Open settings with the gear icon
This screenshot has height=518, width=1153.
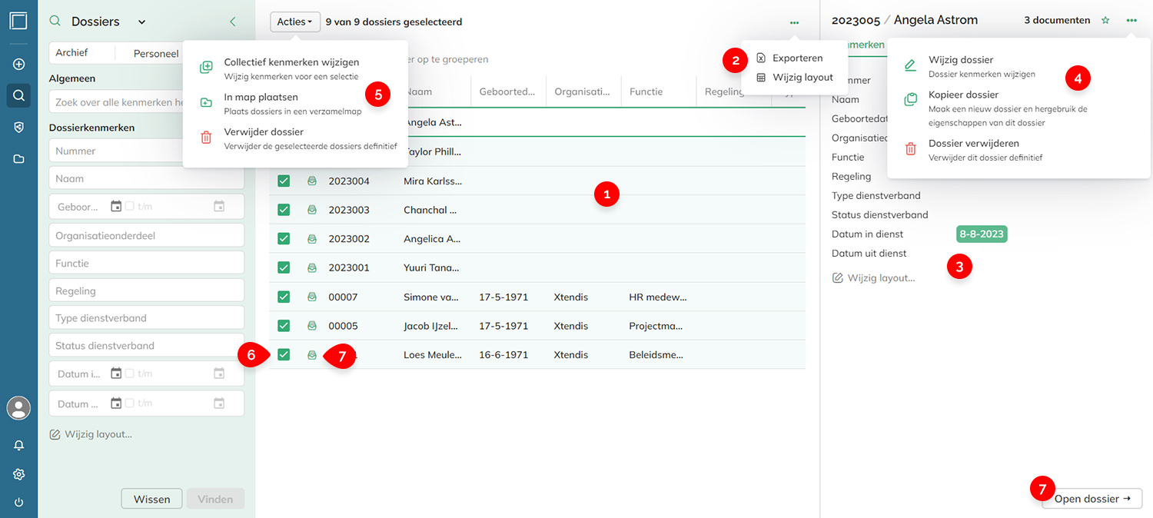19,474
